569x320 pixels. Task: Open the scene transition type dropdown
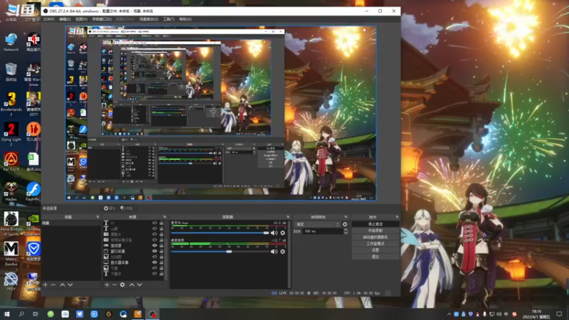317,225
